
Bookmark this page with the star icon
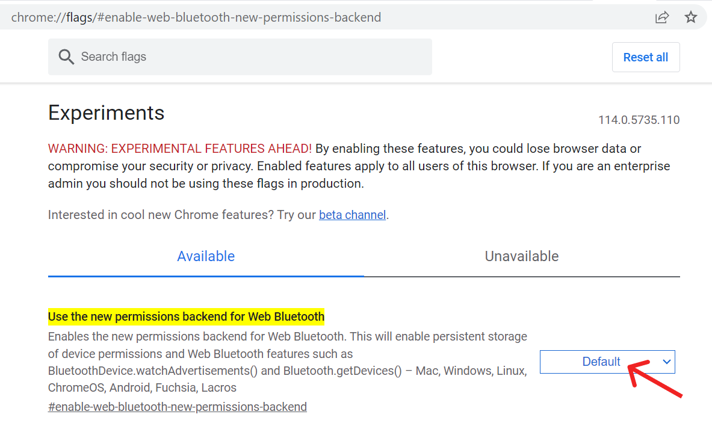tap(691, 17)
